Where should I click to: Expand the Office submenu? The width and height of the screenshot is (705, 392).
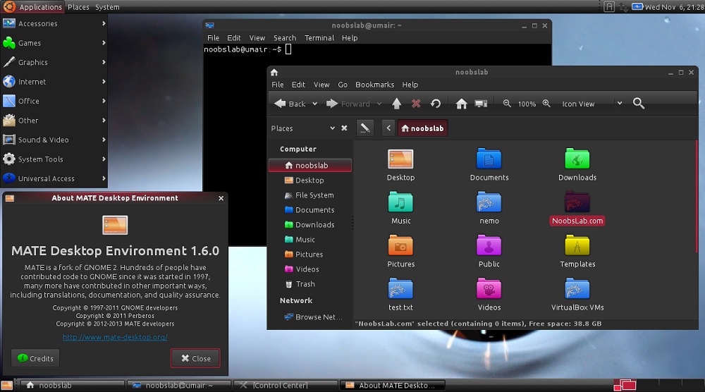pyautogui.click(x=54, y=101)
